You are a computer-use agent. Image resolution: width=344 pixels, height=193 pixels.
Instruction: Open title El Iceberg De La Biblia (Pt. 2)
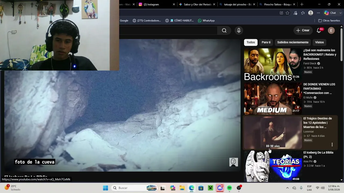tap(318, 154)
